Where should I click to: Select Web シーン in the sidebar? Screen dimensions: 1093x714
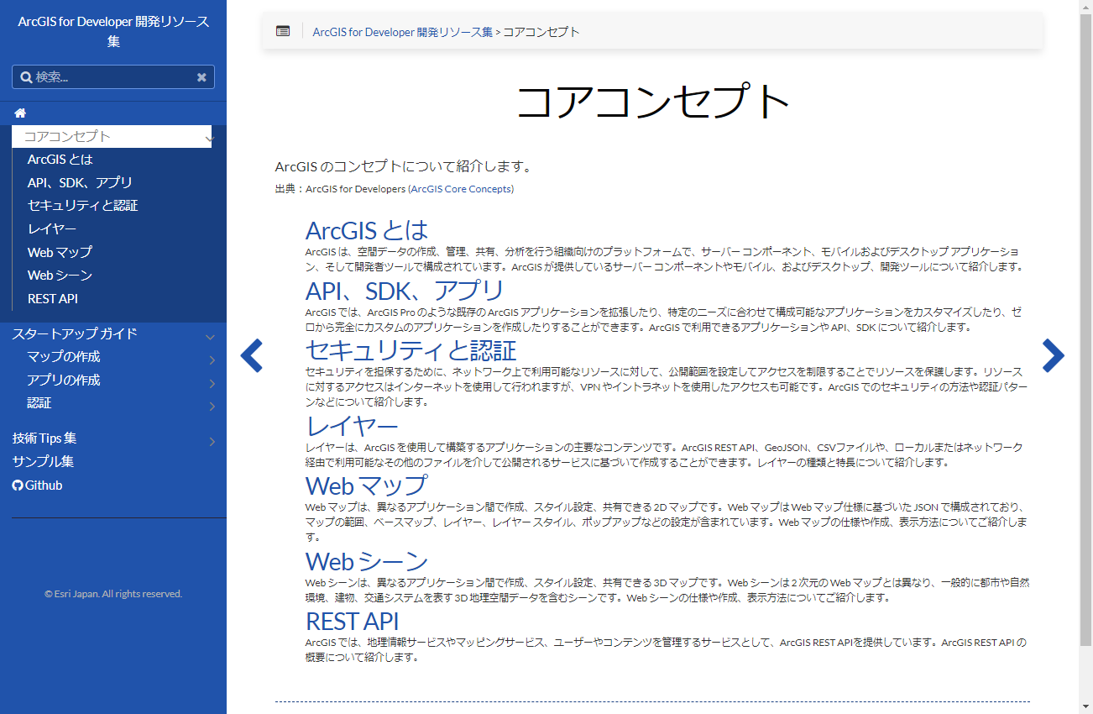[x=60, y=276]
